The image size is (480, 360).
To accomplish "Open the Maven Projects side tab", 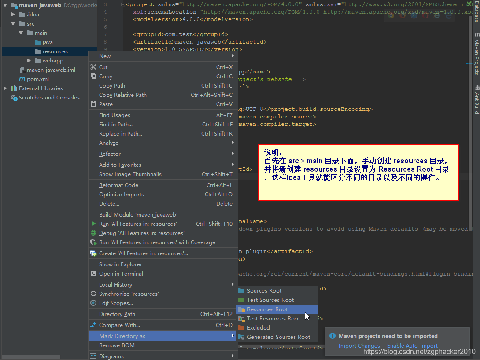I will [476, 54].
